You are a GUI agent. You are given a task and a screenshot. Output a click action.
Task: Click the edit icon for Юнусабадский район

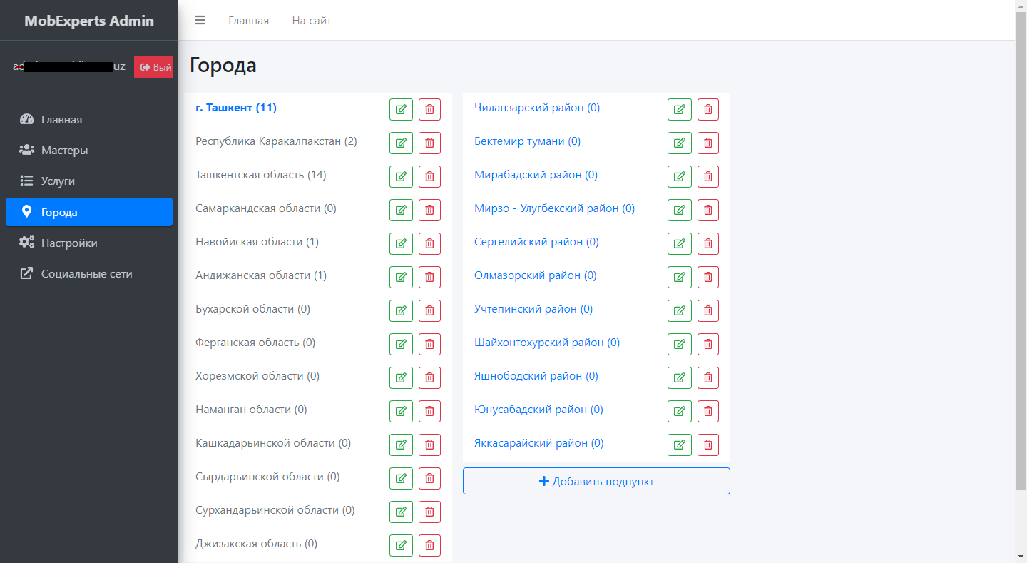click(679, 411)
